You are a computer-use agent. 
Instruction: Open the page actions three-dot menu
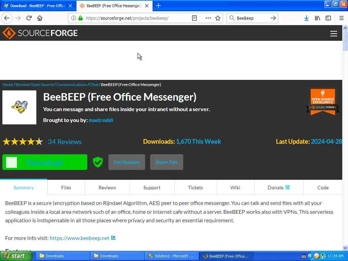[208, 18]
